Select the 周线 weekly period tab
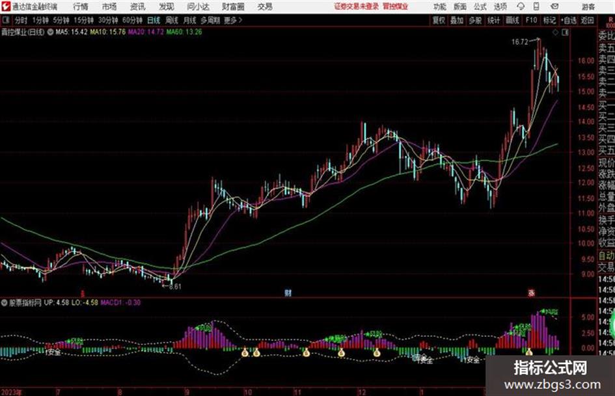 [x=172, y=20]
